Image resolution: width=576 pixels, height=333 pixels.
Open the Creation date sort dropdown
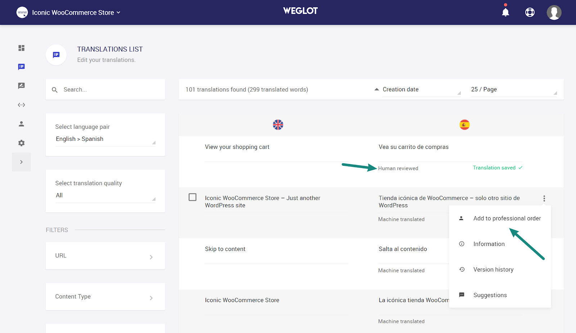click(421, 90)
